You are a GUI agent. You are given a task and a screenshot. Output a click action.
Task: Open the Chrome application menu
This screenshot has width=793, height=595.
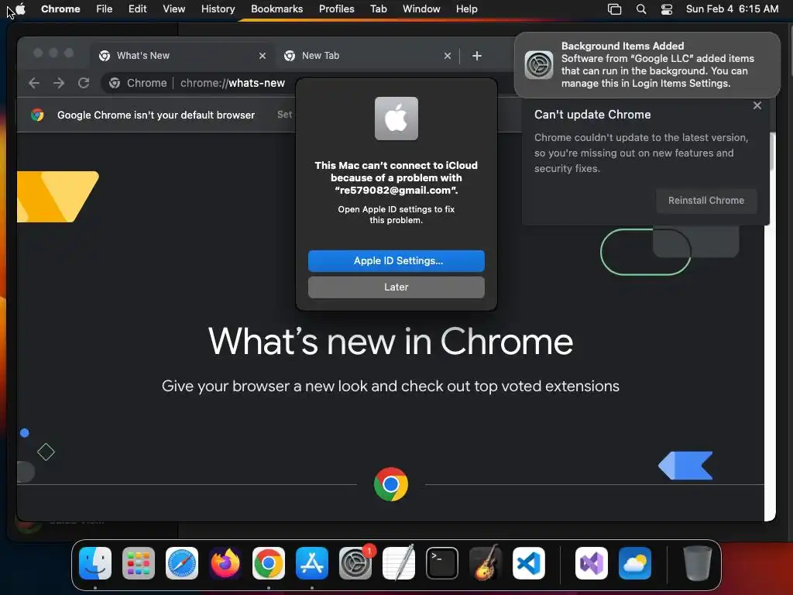click(x=60, y=9)
